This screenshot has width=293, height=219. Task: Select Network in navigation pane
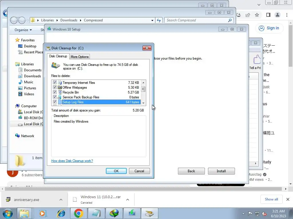click(27, 136)
